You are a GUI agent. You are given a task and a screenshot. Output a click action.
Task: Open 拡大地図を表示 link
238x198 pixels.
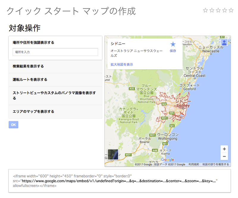pos(122,65)
